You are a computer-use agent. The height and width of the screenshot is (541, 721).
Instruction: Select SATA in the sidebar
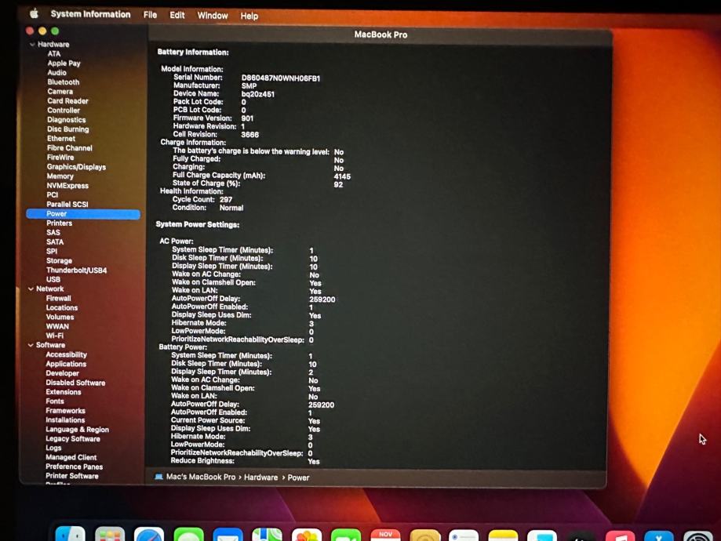(x=55, y=242)
